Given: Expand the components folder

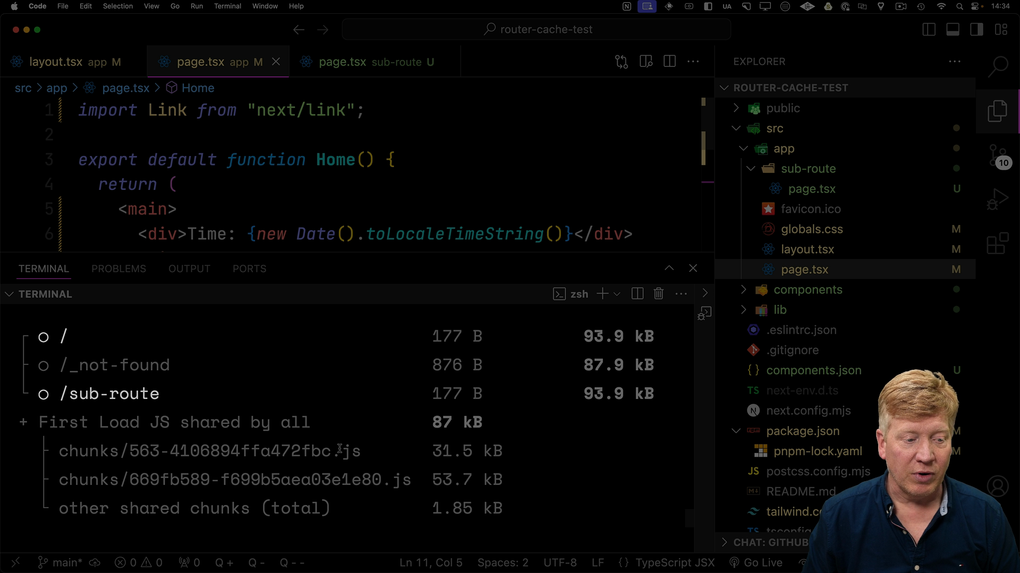Looking at the screenshot, I should click(744, 290).
